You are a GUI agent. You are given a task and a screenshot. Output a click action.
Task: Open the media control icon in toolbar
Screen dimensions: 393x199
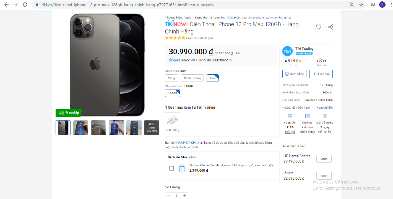373,5
